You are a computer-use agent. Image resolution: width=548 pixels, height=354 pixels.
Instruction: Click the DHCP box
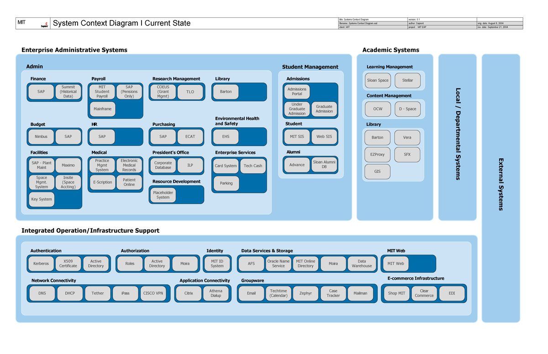pos(70,293)
